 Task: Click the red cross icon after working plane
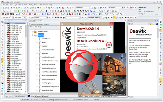(63, 11)
